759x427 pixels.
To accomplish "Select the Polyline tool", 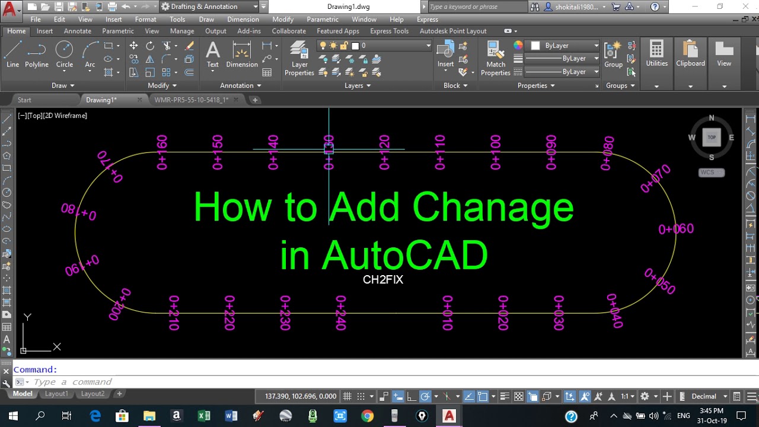I will tap(37, 55).
